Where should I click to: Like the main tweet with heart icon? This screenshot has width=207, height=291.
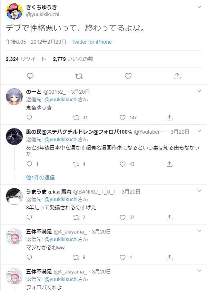(x=128, y=76)
